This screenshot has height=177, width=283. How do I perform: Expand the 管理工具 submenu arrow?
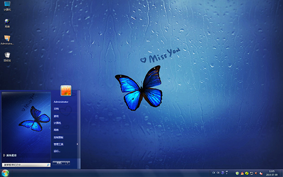pyautogui.click(x=77, y=144)
